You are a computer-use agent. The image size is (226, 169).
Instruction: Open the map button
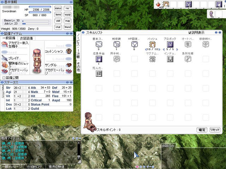coord(67,21)
